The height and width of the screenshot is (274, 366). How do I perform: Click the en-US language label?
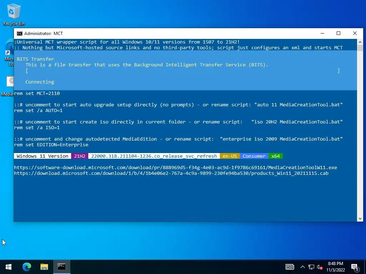[x=230, y=156]
